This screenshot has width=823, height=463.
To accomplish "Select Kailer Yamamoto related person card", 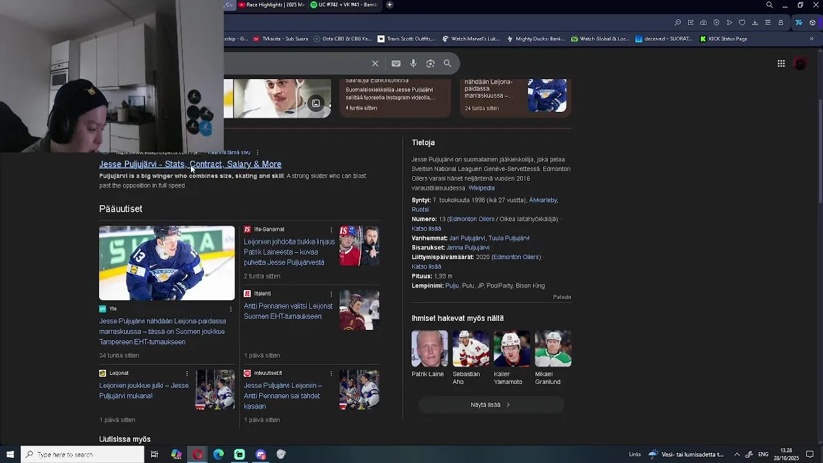I will (511, 358).
